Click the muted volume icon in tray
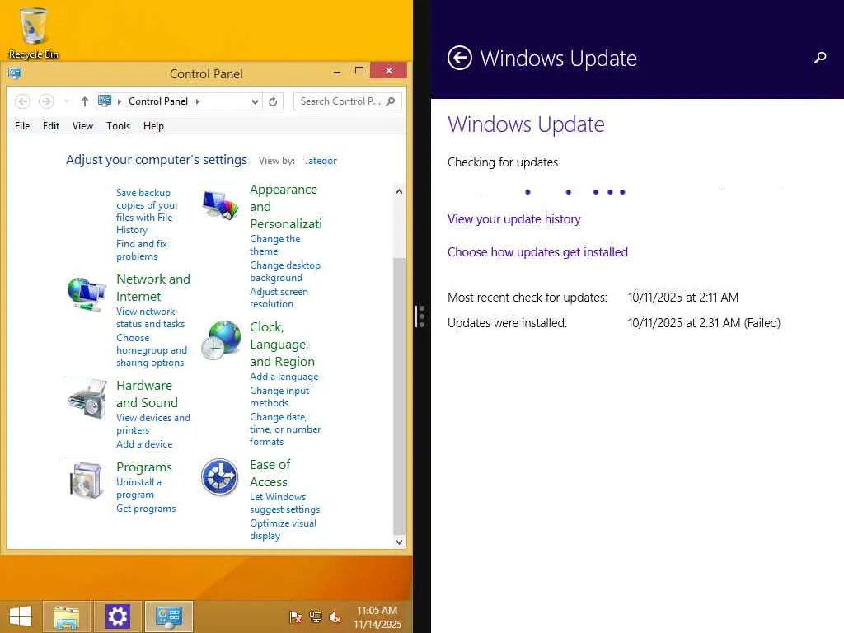Image resolution: width=844 pixels, height=633 pixels. point(335,617)
